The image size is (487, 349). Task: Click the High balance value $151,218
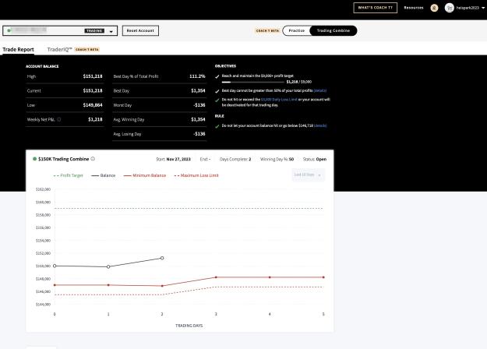(93, 76)
